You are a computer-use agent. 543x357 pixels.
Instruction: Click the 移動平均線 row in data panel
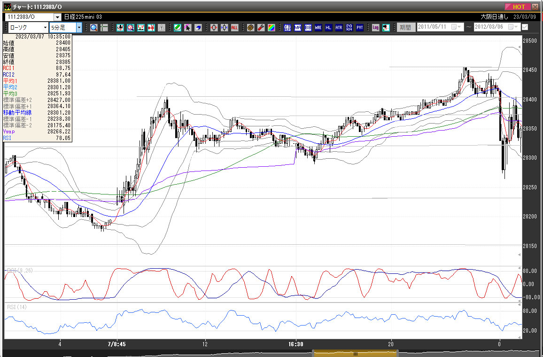(37, 113)
